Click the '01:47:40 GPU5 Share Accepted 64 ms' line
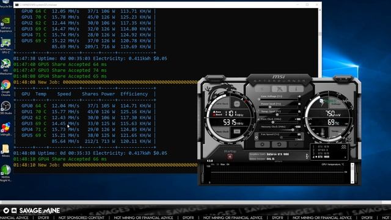This screenshot has width=391, height=220. [x=60, y=64]
